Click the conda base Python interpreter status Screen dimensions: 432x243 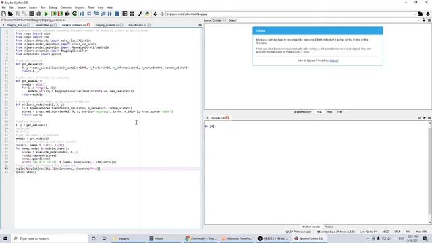(x=336, y=232)
